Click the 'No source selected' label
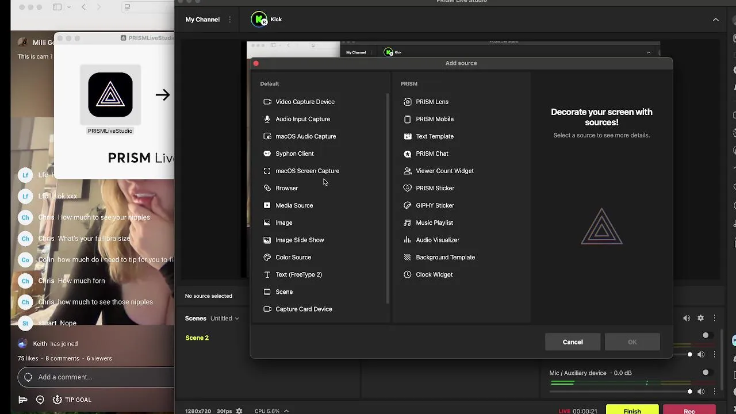Screen dimensions: 736x414 (209, 296)
